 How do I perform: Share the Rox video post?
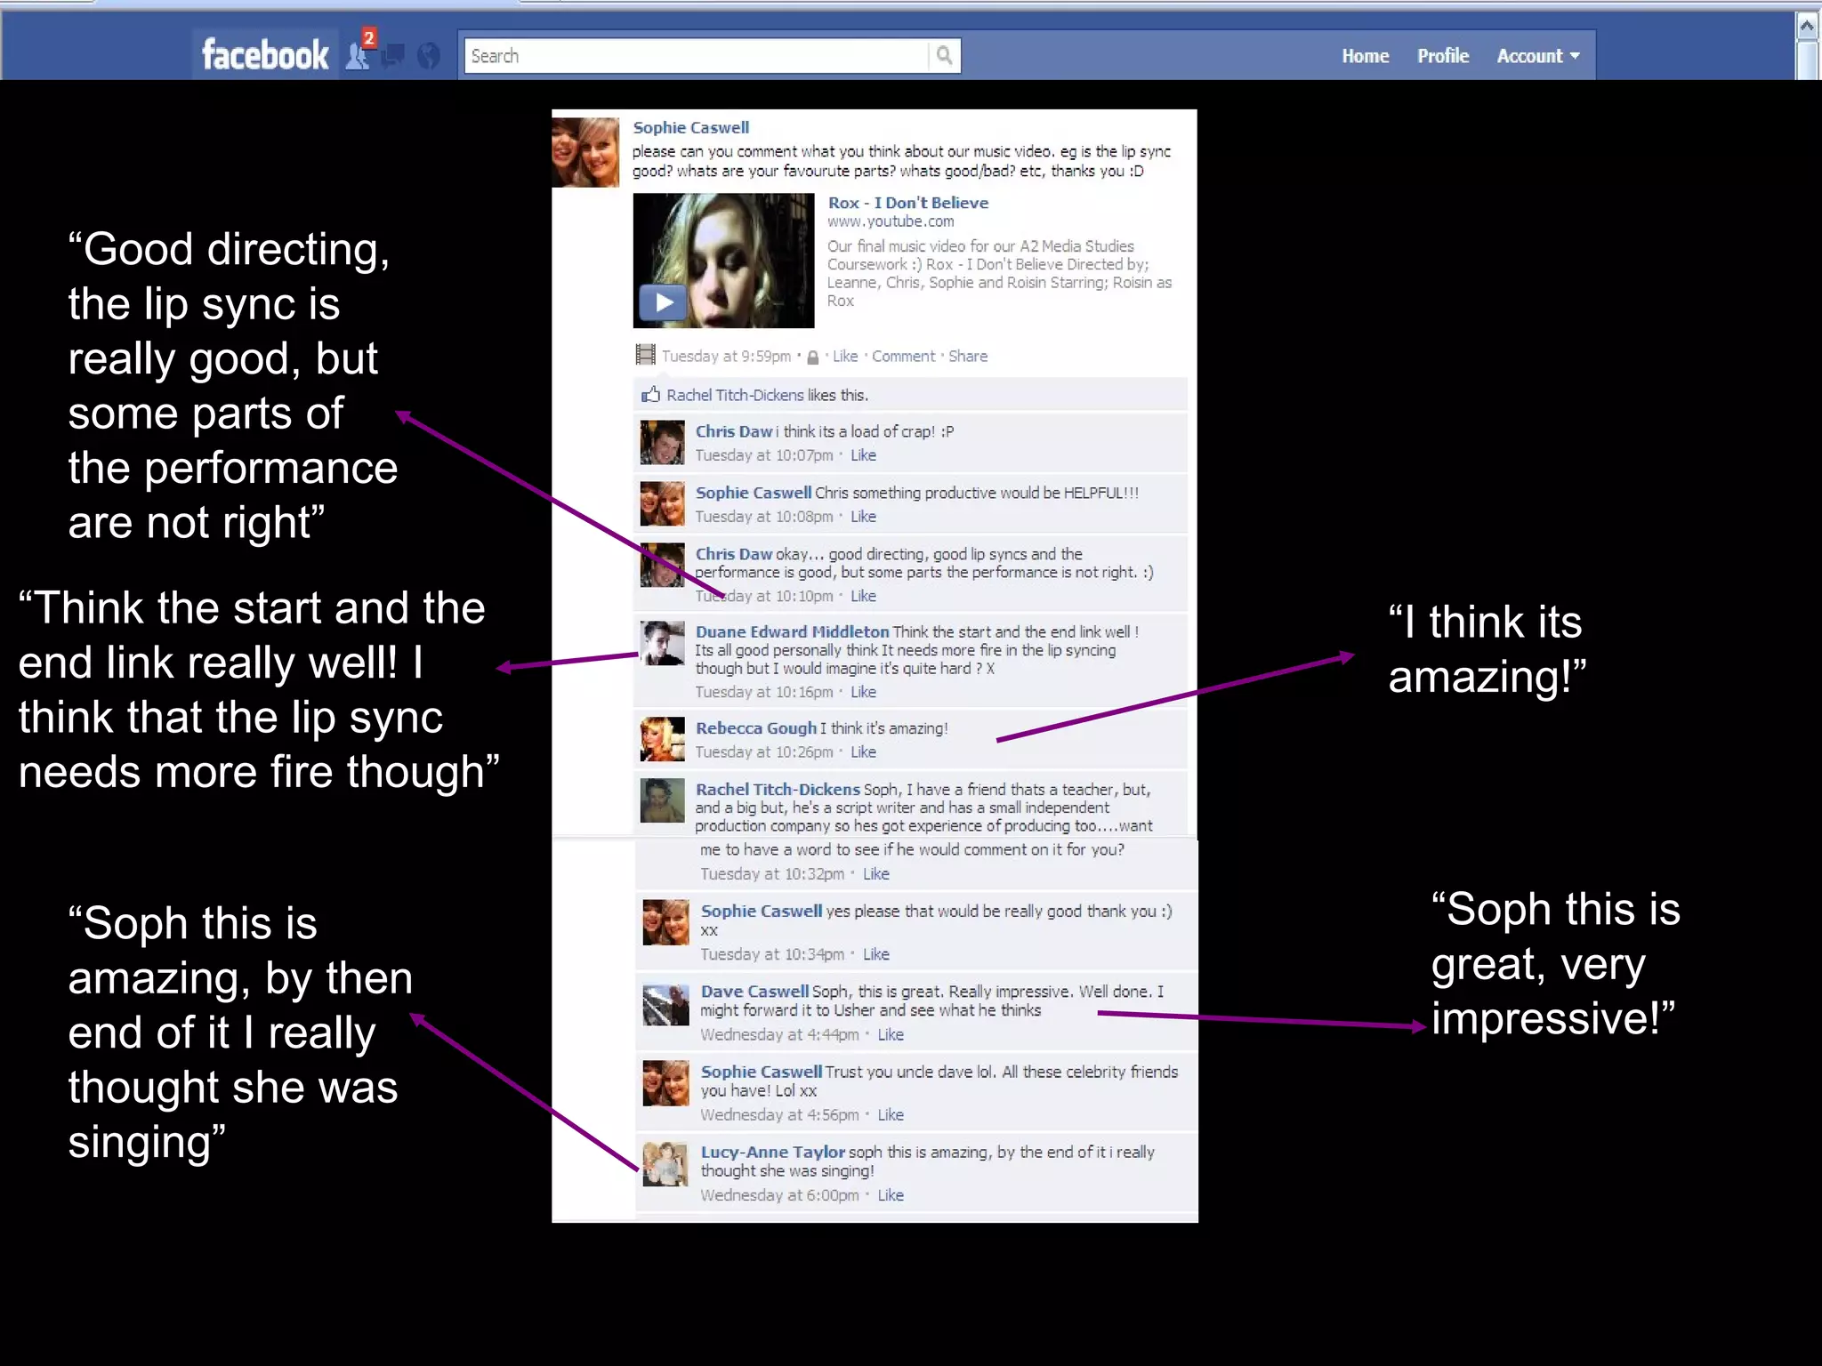[967, 357]
